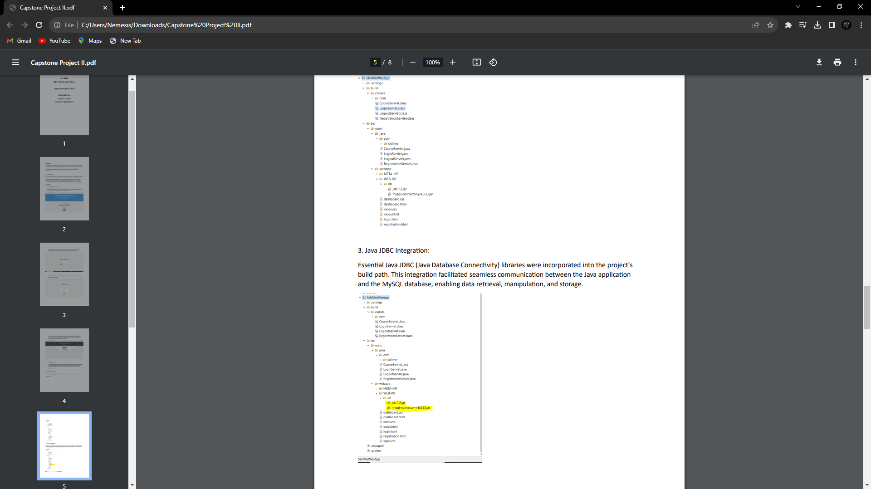Zoom in on the document
The image size is (871, 489).
452,62
